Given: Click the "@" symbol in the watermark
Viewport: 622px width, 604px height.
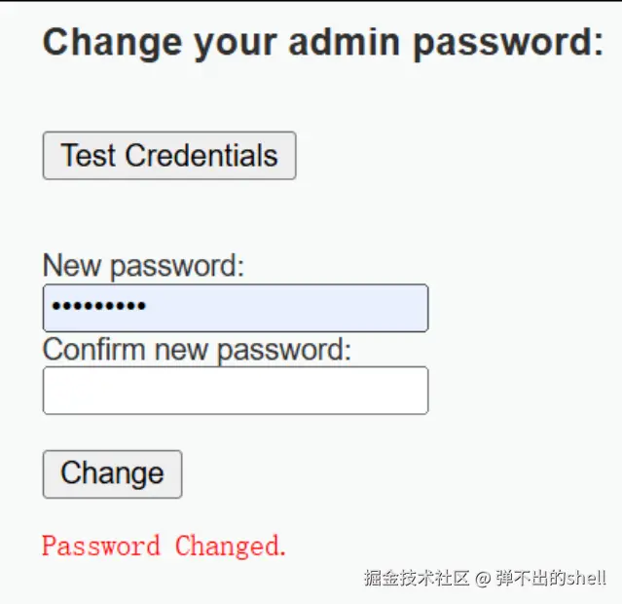Looking at the screenshot, I should (483, 578).
